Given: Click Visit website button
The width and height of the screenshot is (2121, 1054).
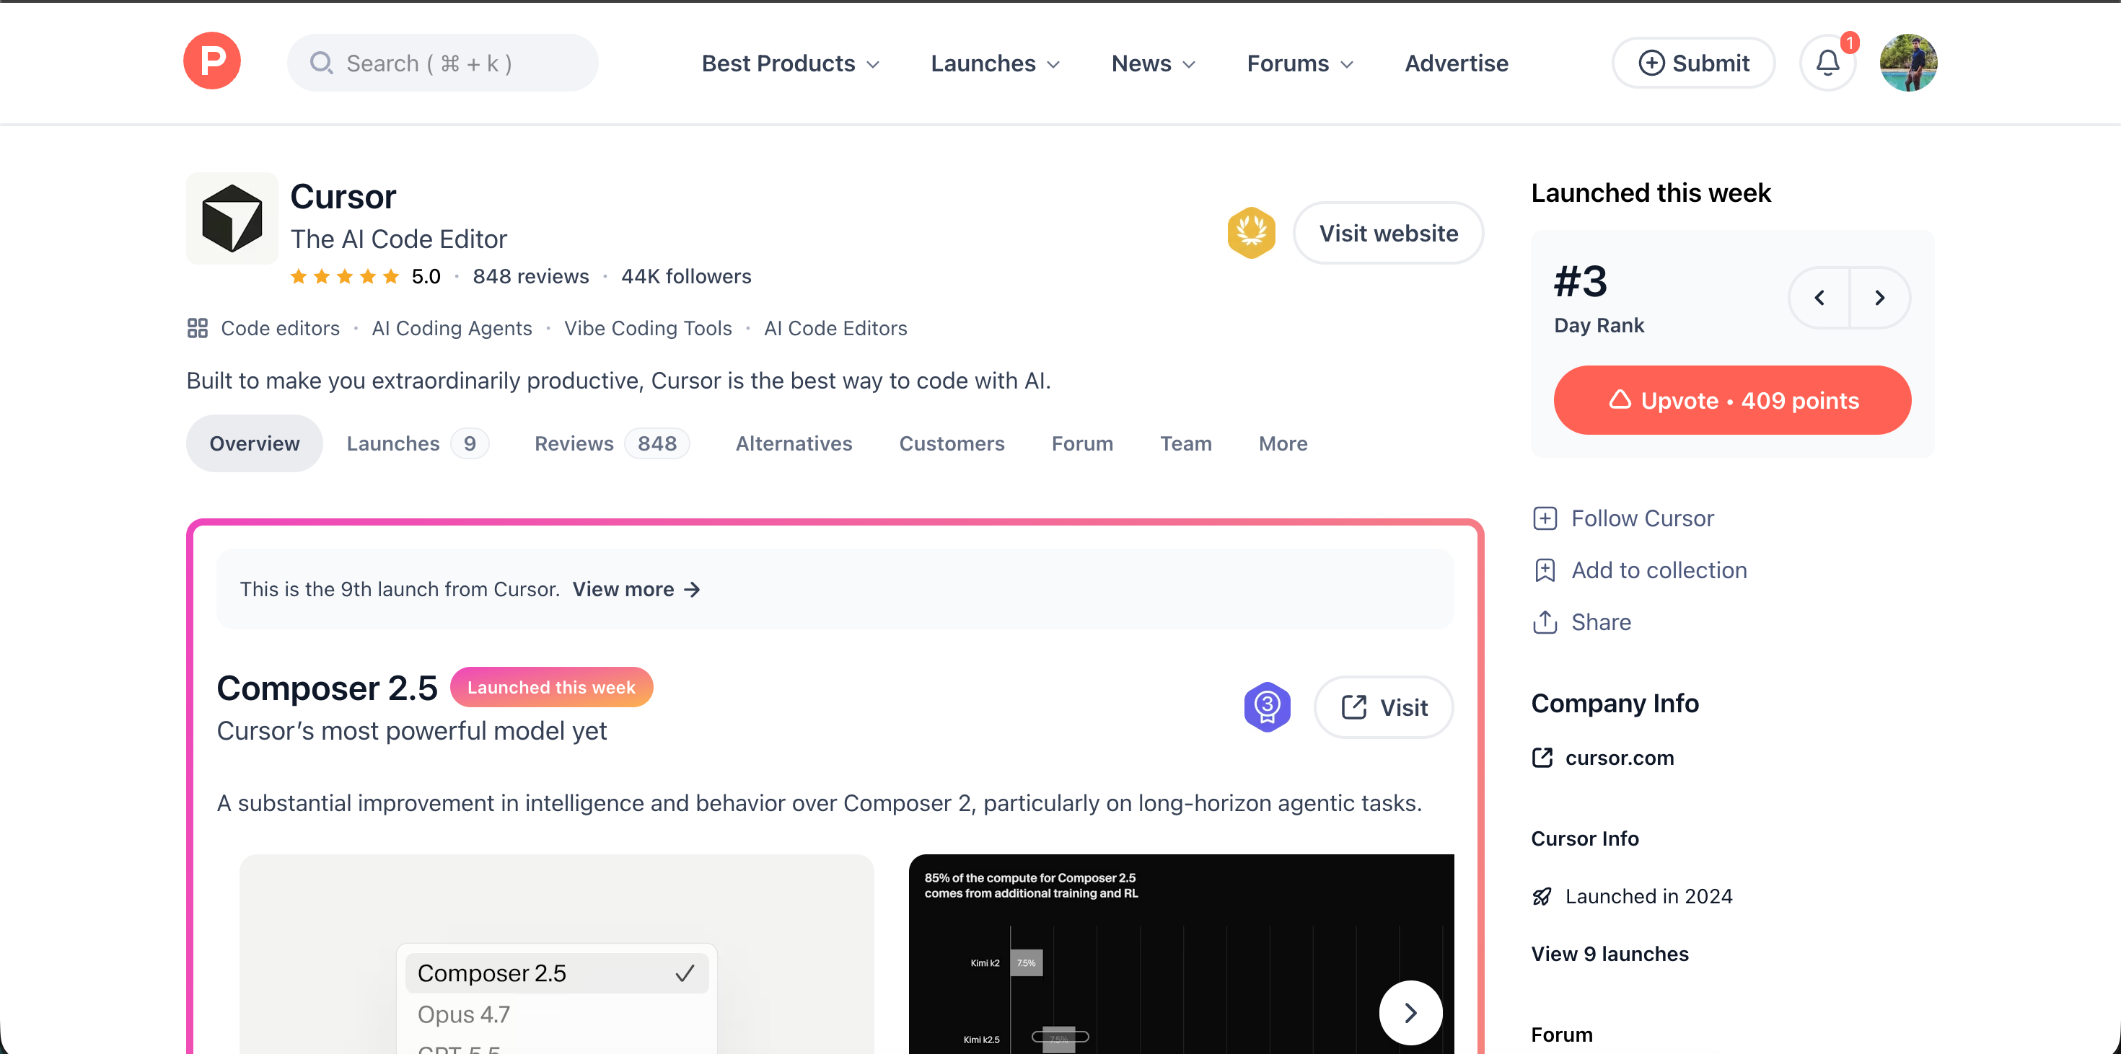Looking at the screenshot, I should tap(1388, 234).
